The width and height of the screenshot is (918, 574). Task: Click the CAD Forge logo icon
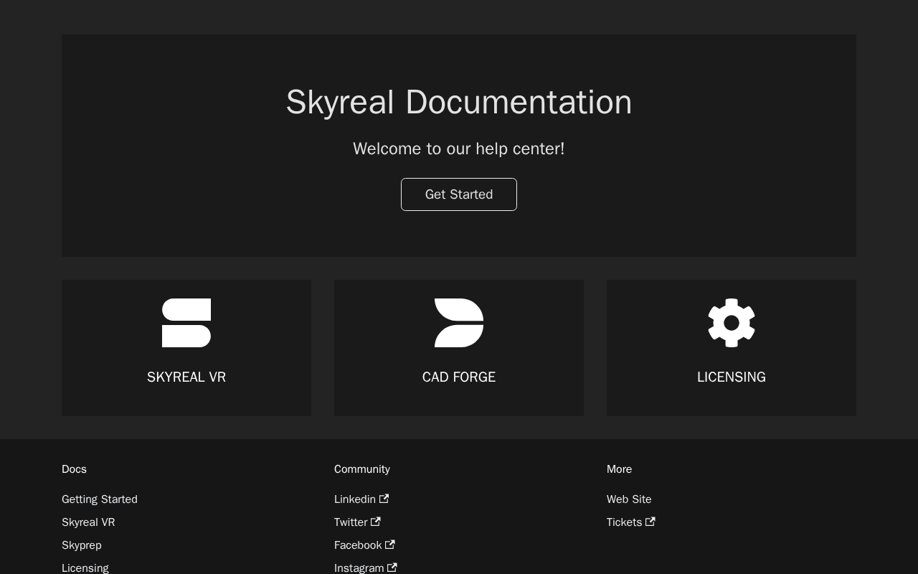[459, 323]
